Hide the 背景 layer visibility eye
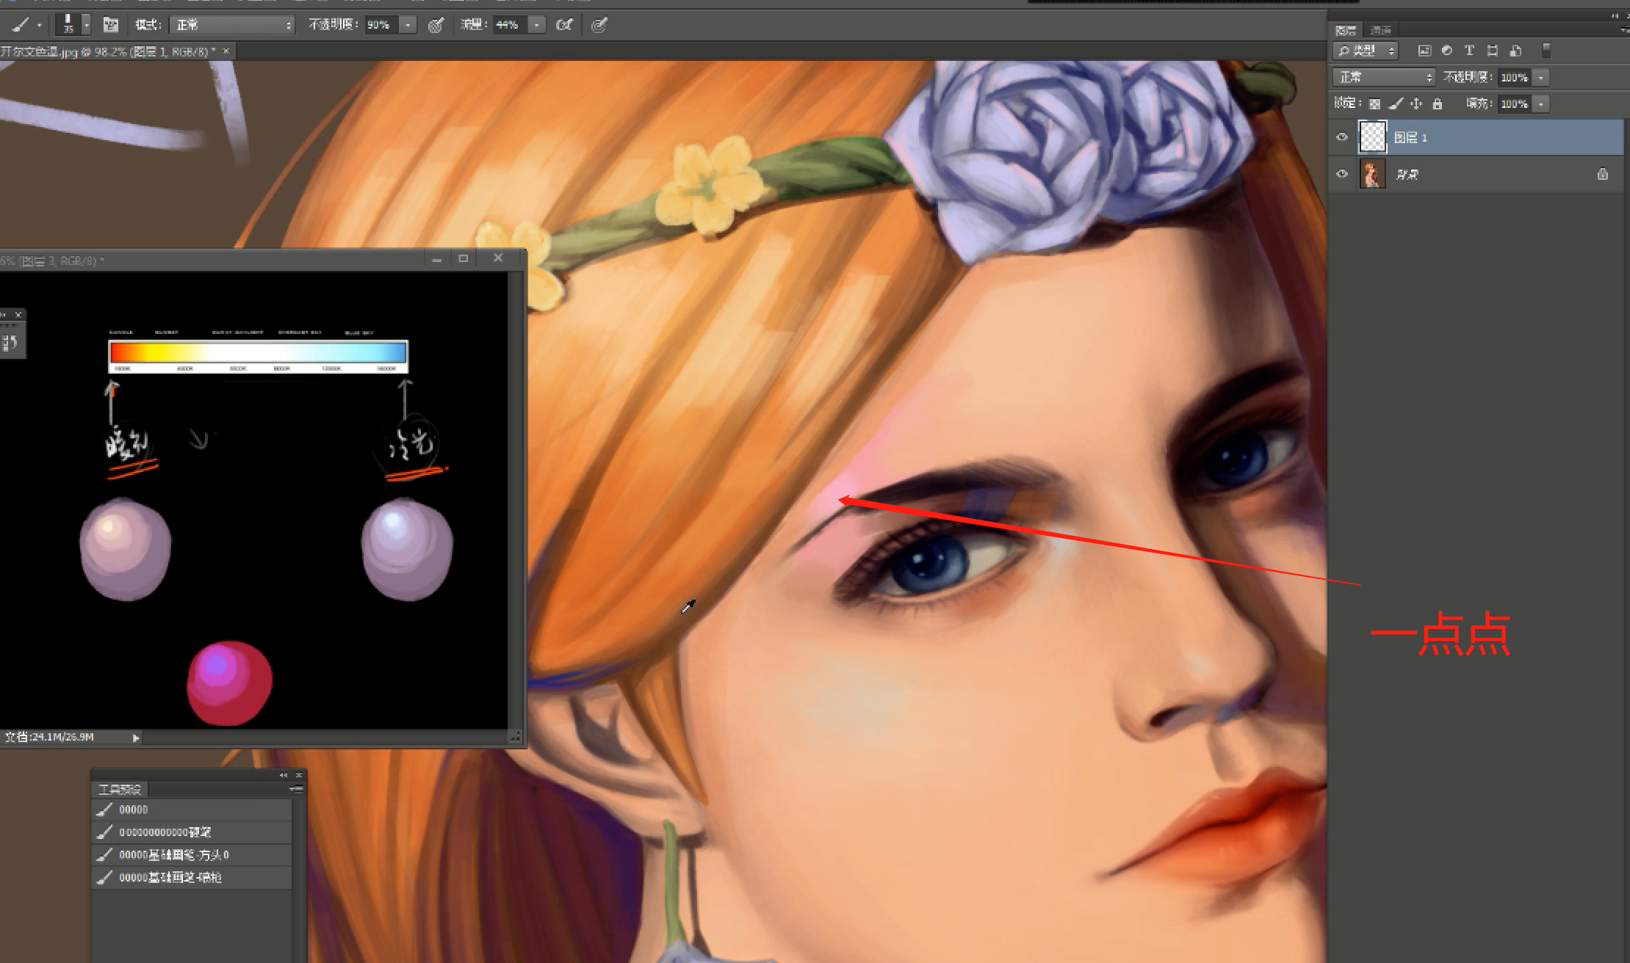 (x=1342, y=174)
